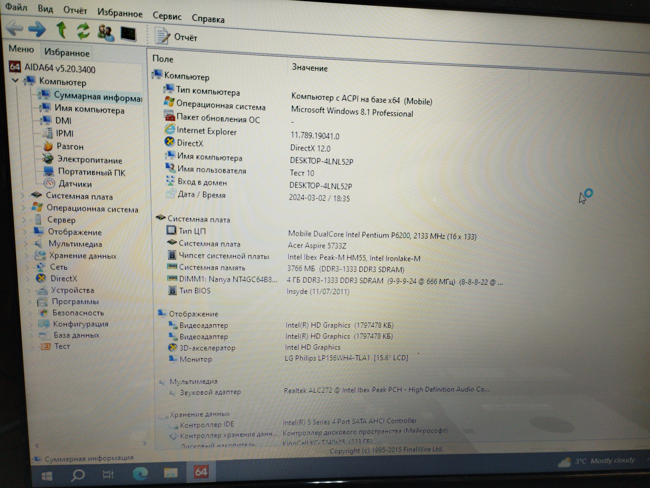Open the Портативный ПК laptop icon item
Screen dimensions: 650x488
coord(85,172)
